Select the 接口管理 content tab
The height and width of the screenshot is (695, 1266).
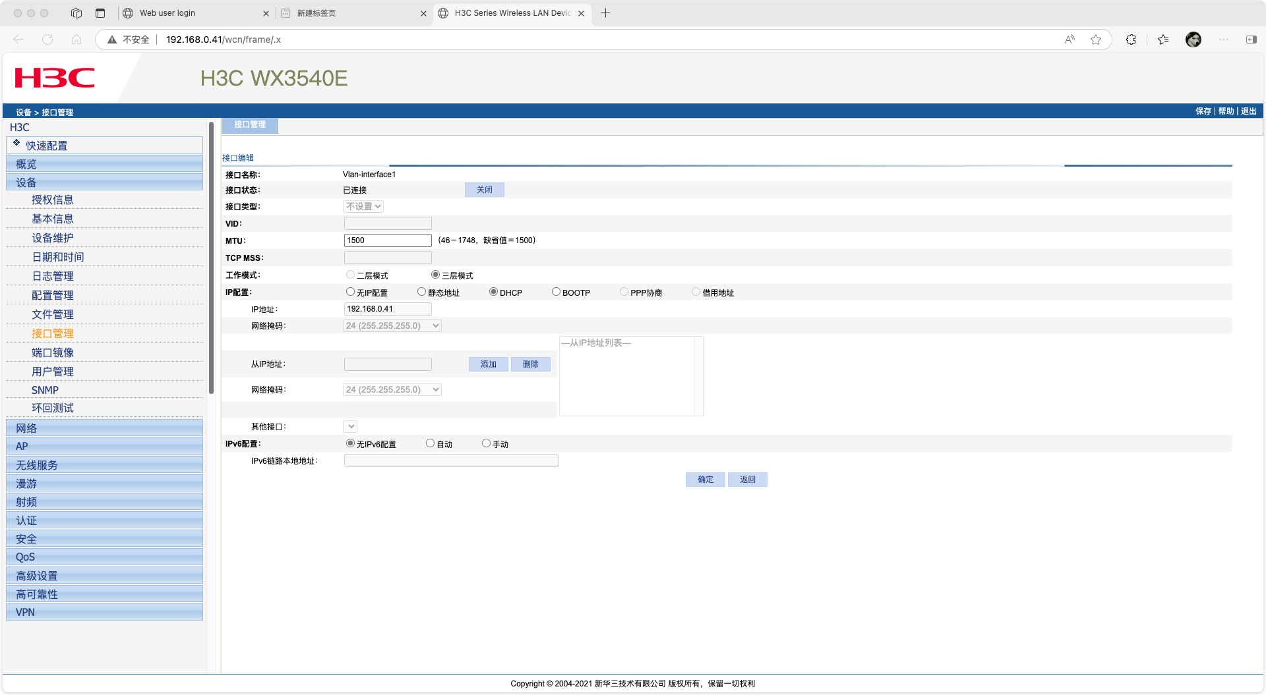click(250, 125)
